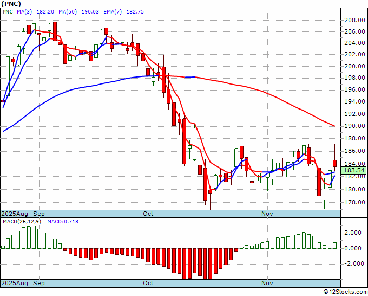Click the 186.00 price axis label
The width and height of the screenshot is (368, 296).
click(x=354, y=151)
